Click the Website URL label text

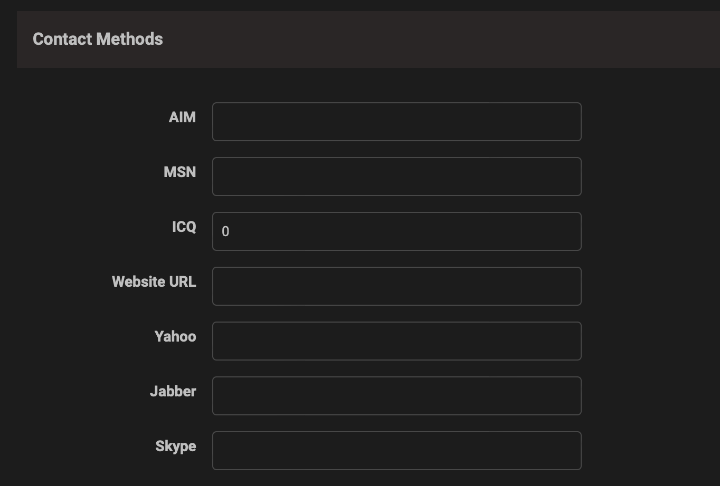click(x=154, y=281)
